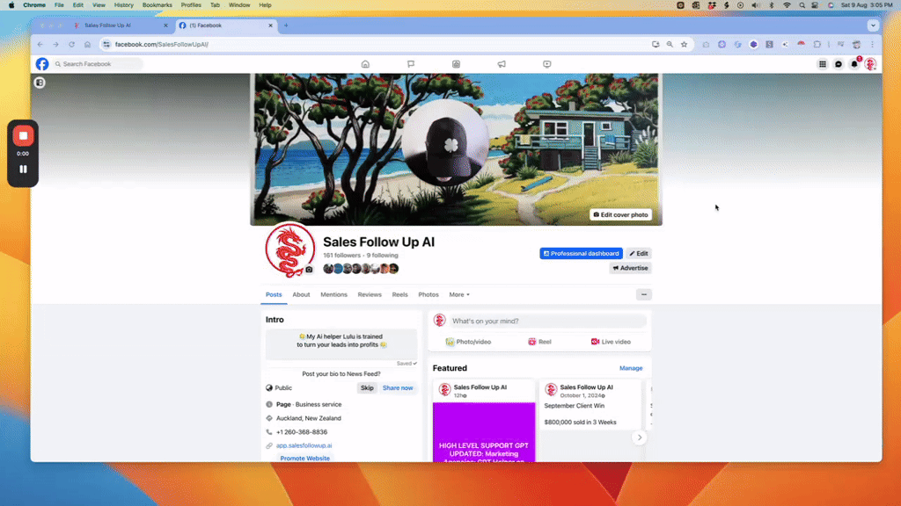Screen dimensions: 901x506
Task: Click the site info icon in address bar
Action: point(106,44)
